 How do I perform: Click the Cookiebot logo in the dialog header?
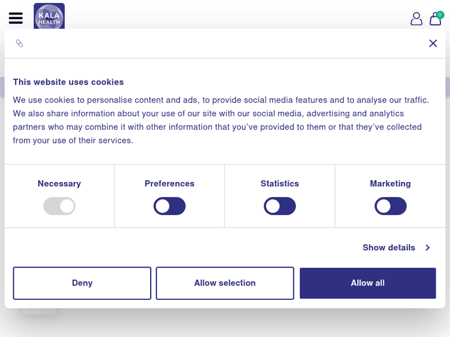(19, 44)
